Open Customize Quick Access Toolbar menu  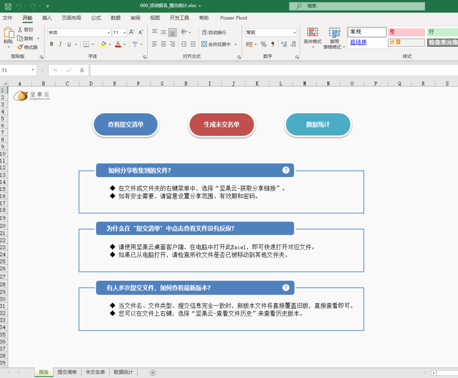coord(47,6)
